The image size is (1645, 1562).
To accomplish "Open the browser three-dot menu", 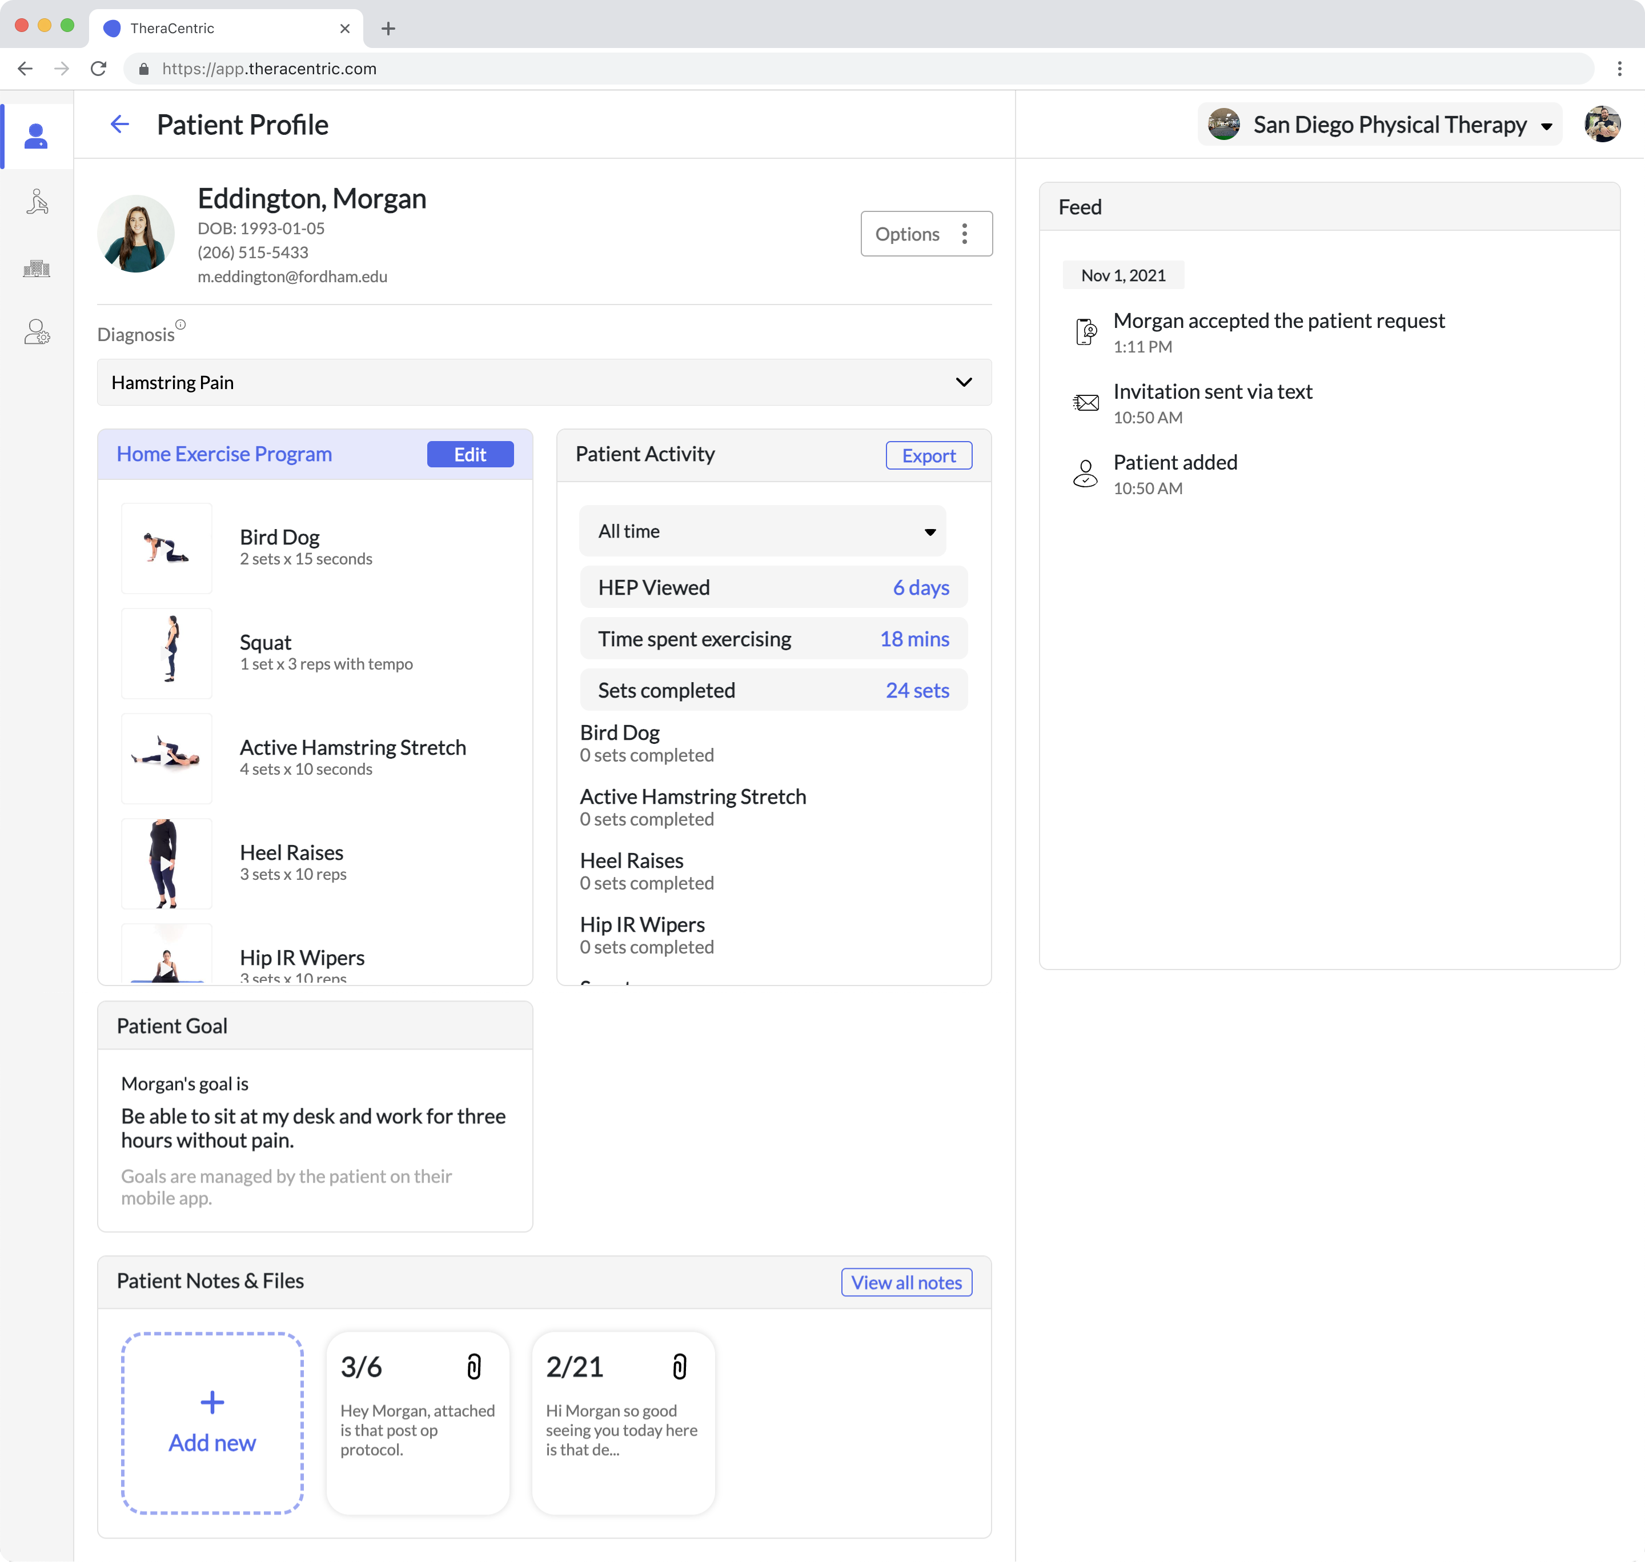I will tap(1619, 69).
